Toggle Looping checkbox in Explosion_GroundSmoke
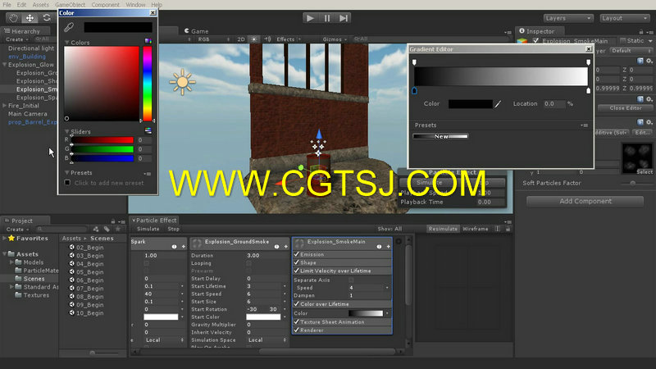Viewport: 656px width, 369px height. tap(249, 263)
